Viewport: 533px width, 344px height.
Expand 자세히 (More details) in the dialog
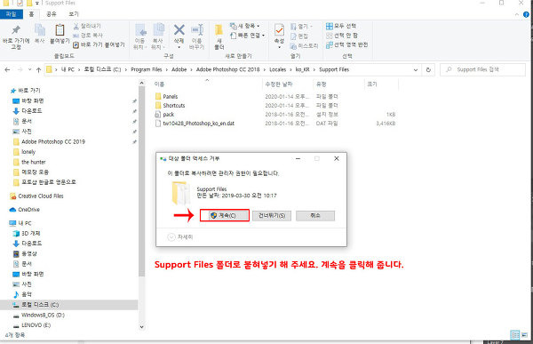point(180,236)
